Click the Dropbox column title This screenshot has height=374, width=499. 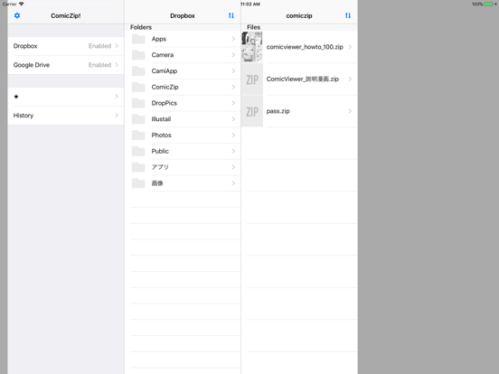point(183,15)
